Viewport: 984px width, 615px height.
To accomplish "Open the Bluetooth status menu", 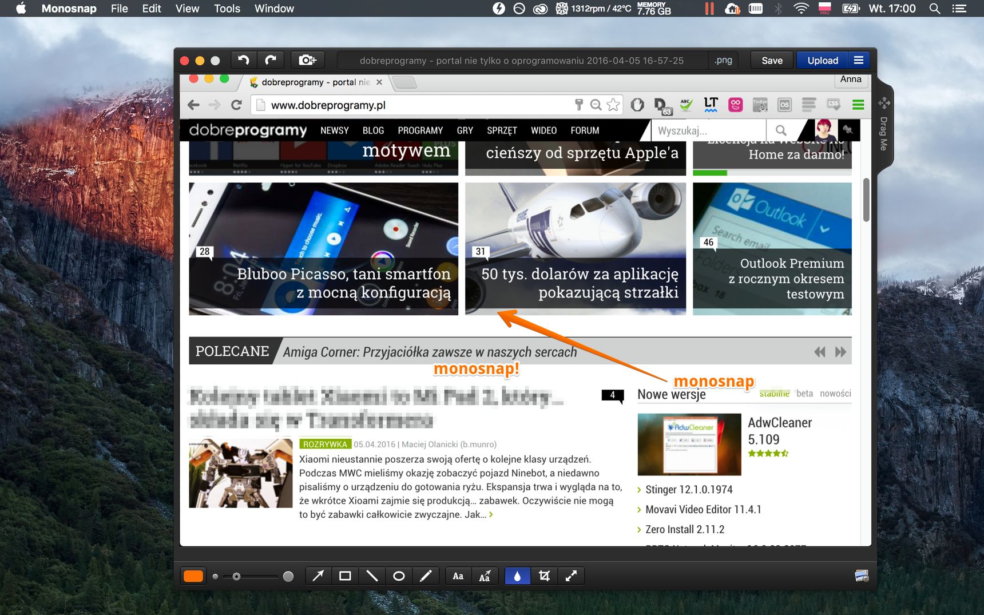I will 778,9.
